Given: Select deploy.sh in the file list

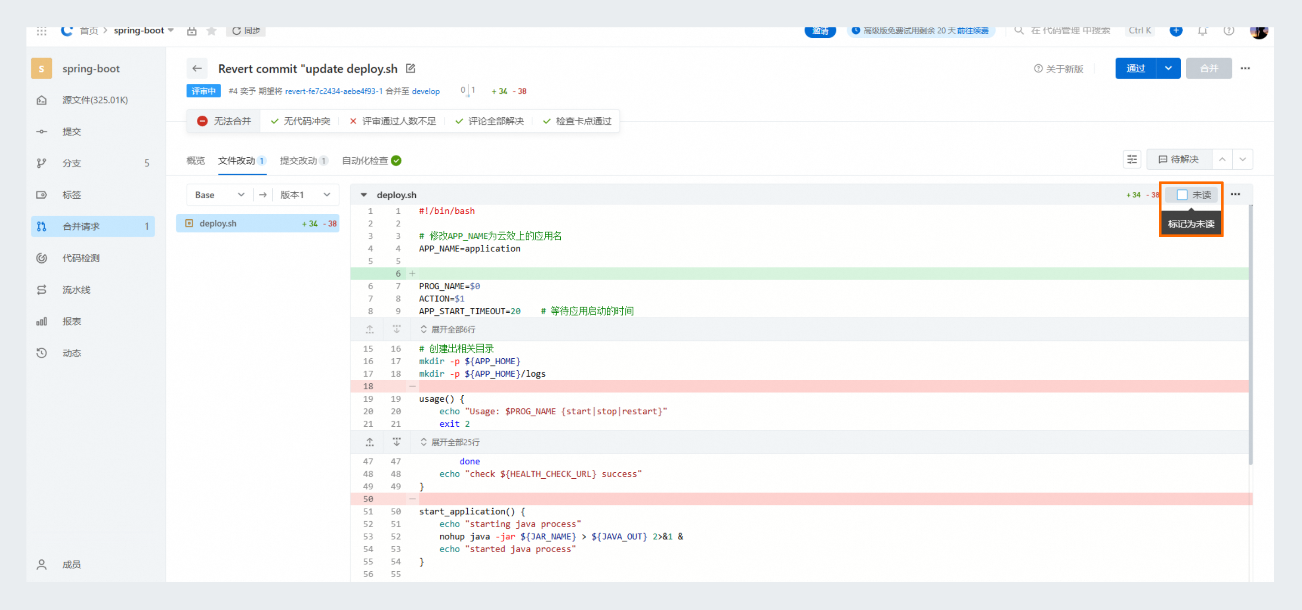Looking at the screenshot, I should (257, 223).
